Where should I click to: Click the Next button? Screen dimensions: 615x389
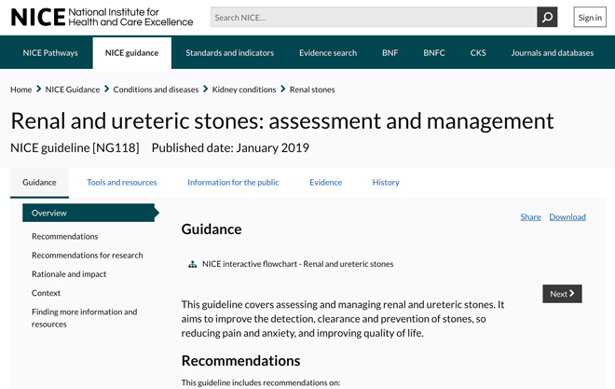coord(562,294)
